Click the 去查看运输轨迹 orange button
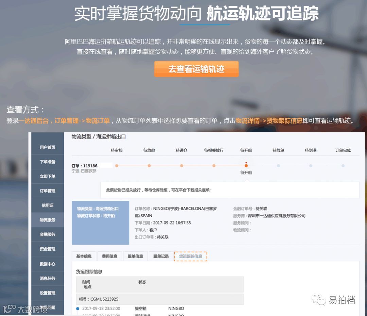The width and height of the screenshot is (367, 316). 196,69
